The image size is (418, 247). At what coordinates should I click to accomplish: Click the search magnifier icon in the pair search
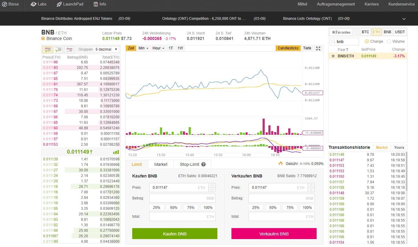pos(333,41)
